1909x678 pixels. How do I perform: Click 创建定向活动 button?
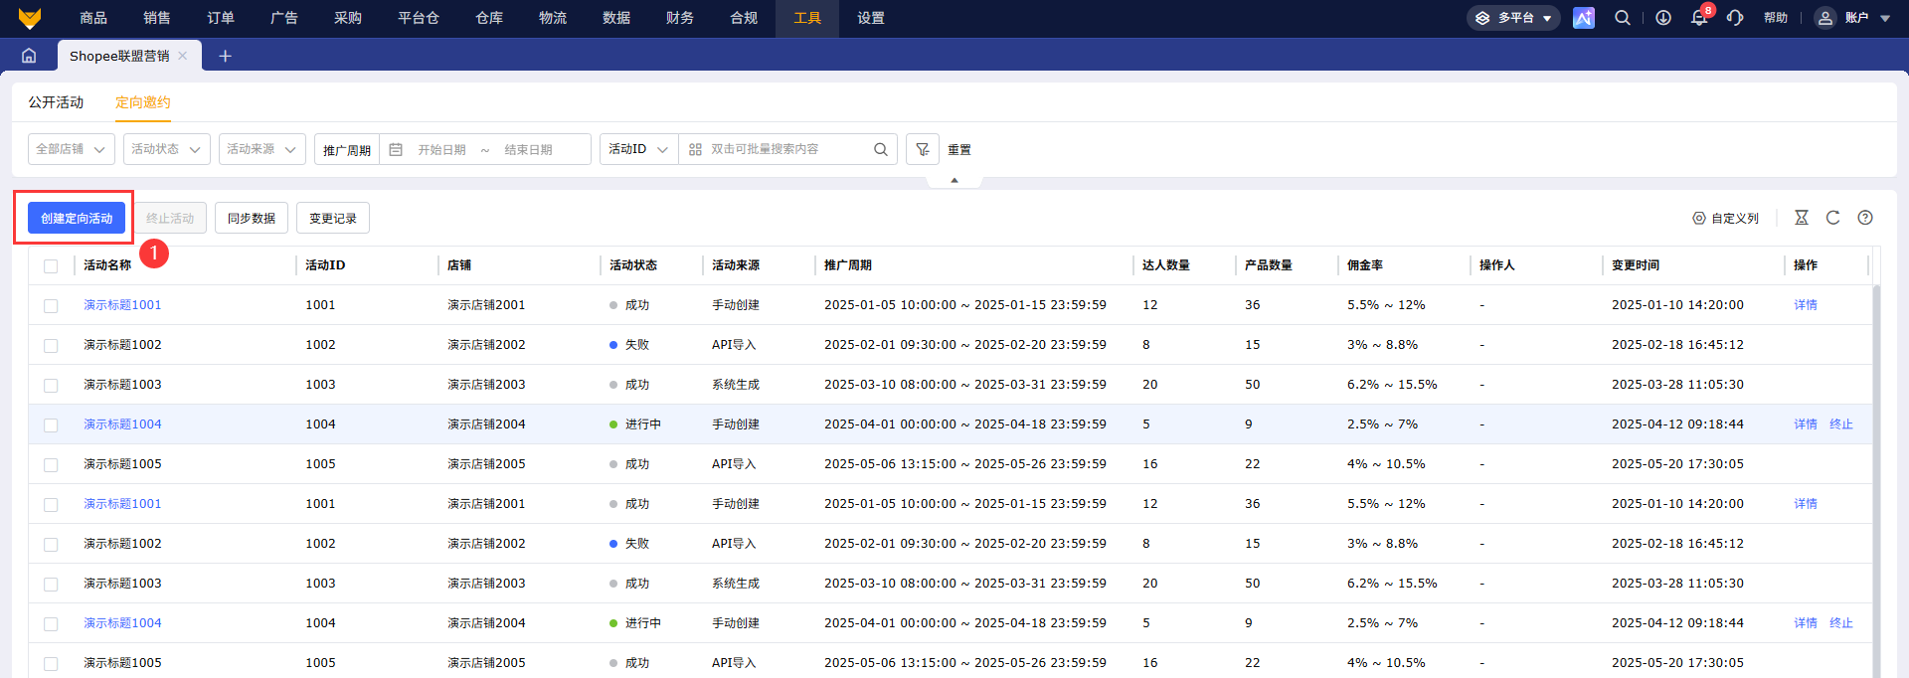(77, 218)
